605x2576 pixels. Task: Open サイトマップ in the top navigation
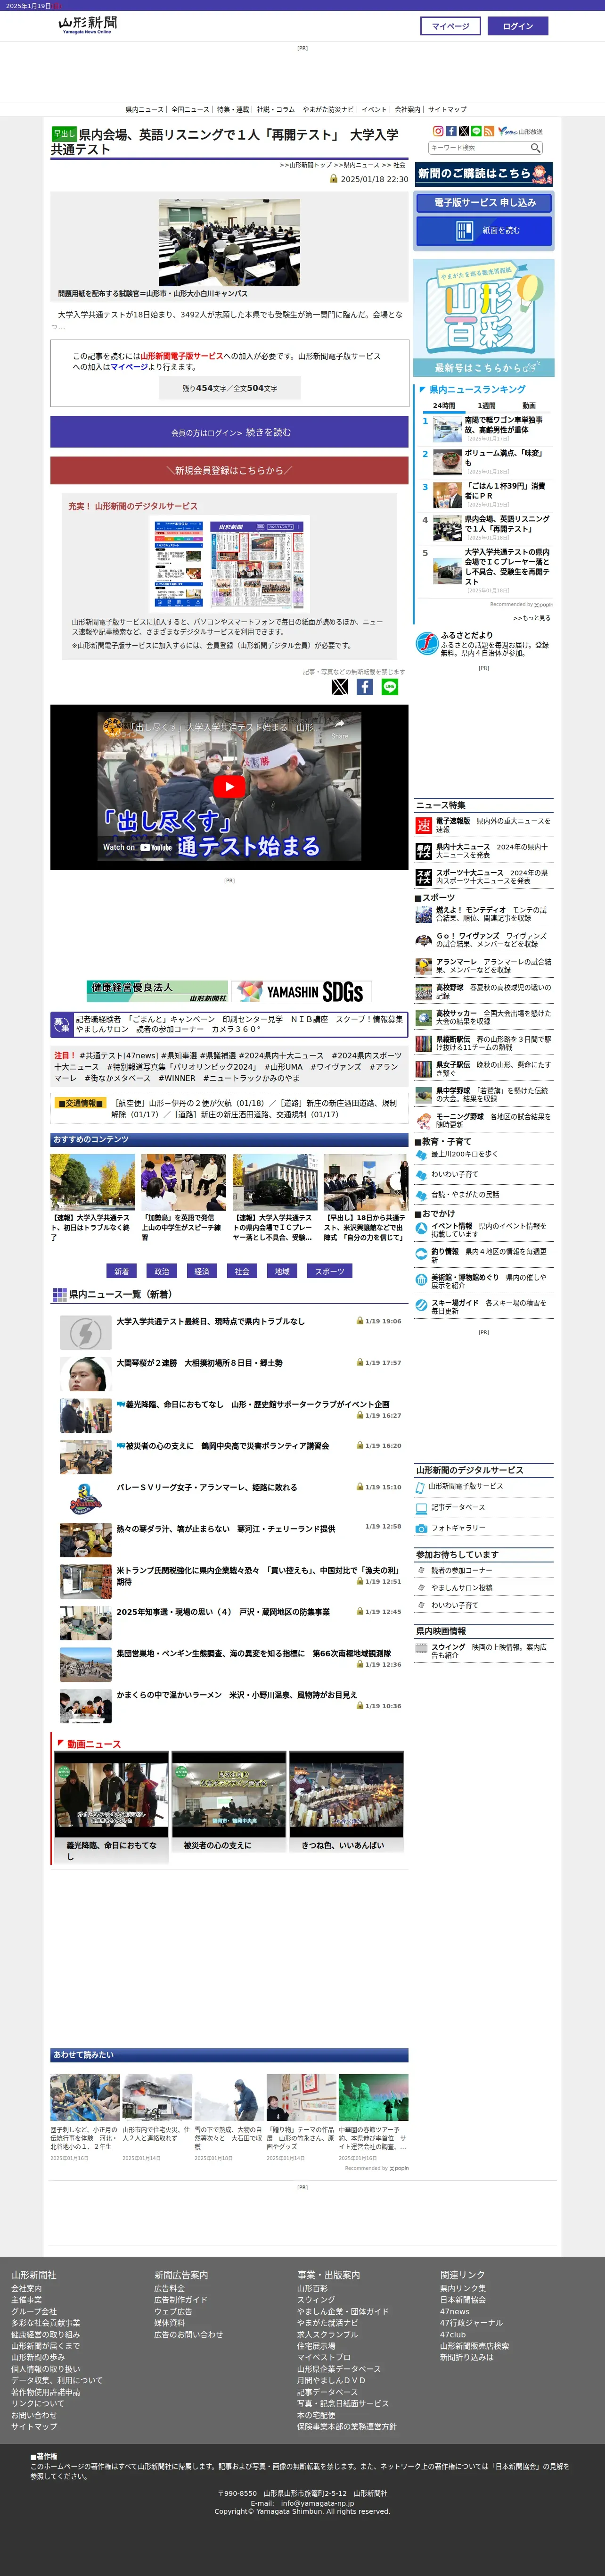pyautogui.click(x=447, y=110)
